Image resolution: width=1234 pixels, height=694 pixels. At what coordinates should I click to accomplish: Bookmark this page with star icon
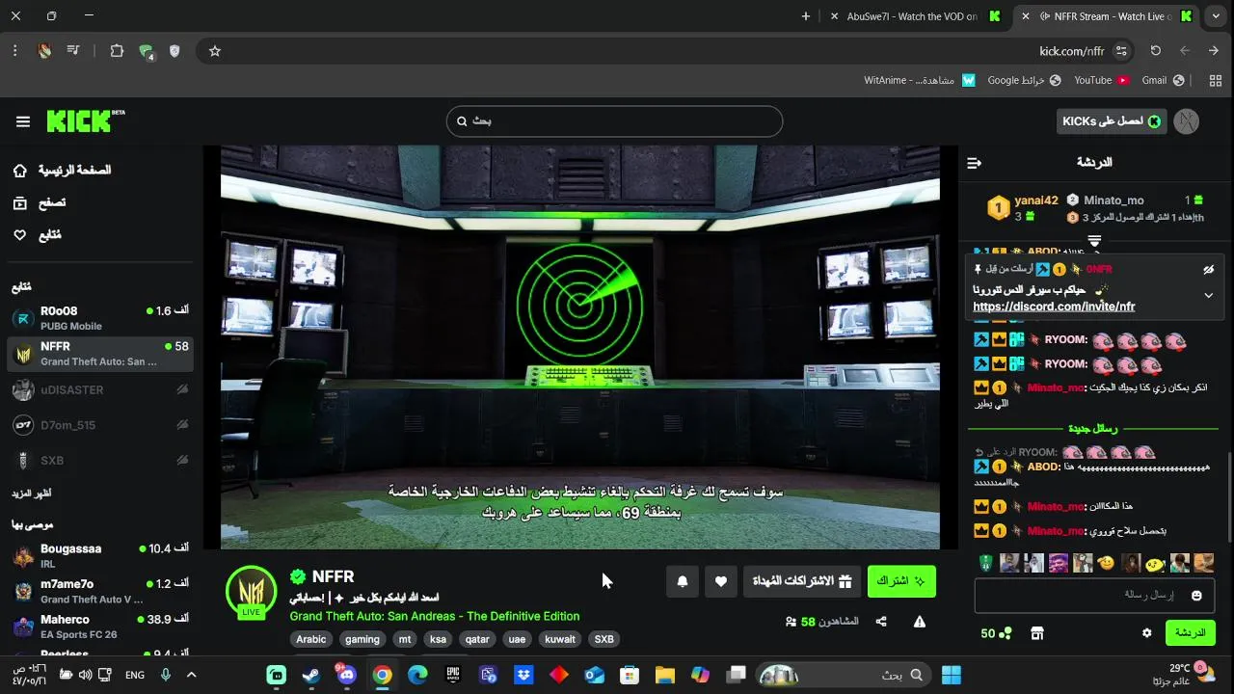215,51
